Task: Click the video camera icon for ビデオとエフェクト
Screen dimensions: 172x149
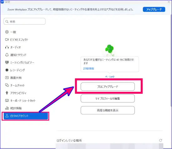Action: [7, 40]
